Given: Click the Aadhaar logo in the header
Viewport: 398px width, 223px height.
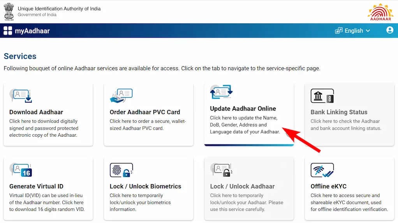Looking at the screenshot, I should (x=380, y=12).
